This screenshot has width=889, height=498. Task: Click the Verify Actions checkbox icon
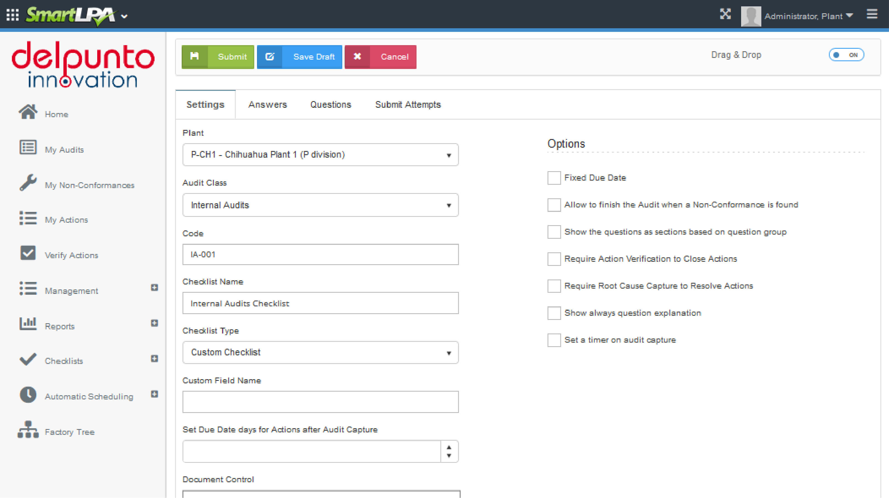point(28,253)
